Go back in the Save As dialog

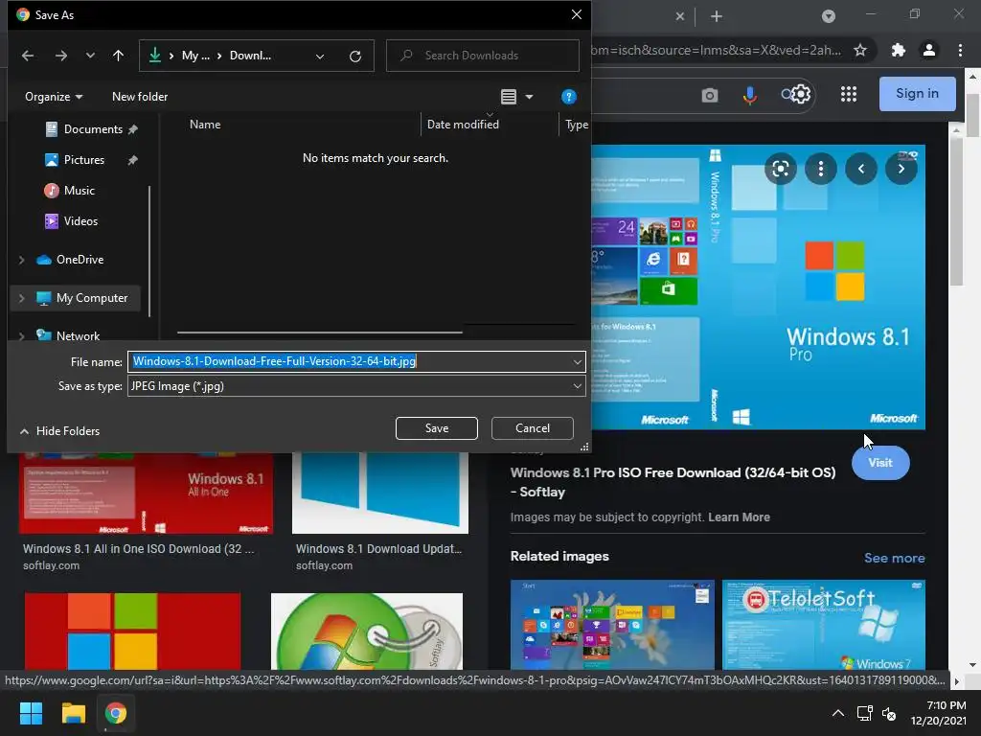click(x=28, y=56)
